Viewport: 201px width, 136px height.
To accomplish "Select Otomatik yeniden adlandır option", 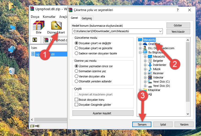I will 76,81.
